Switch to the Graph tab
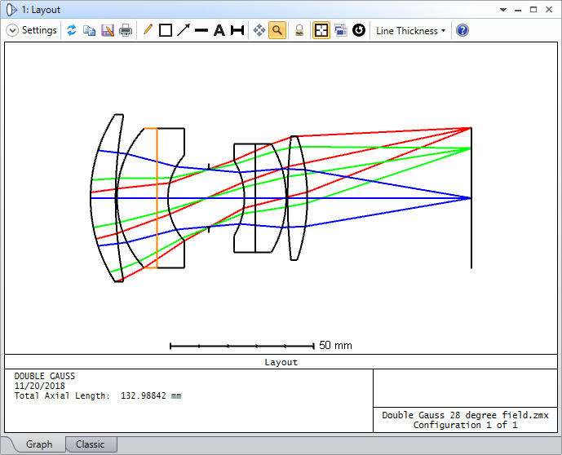This screenshot has width=562, height=455. [39, 444]
